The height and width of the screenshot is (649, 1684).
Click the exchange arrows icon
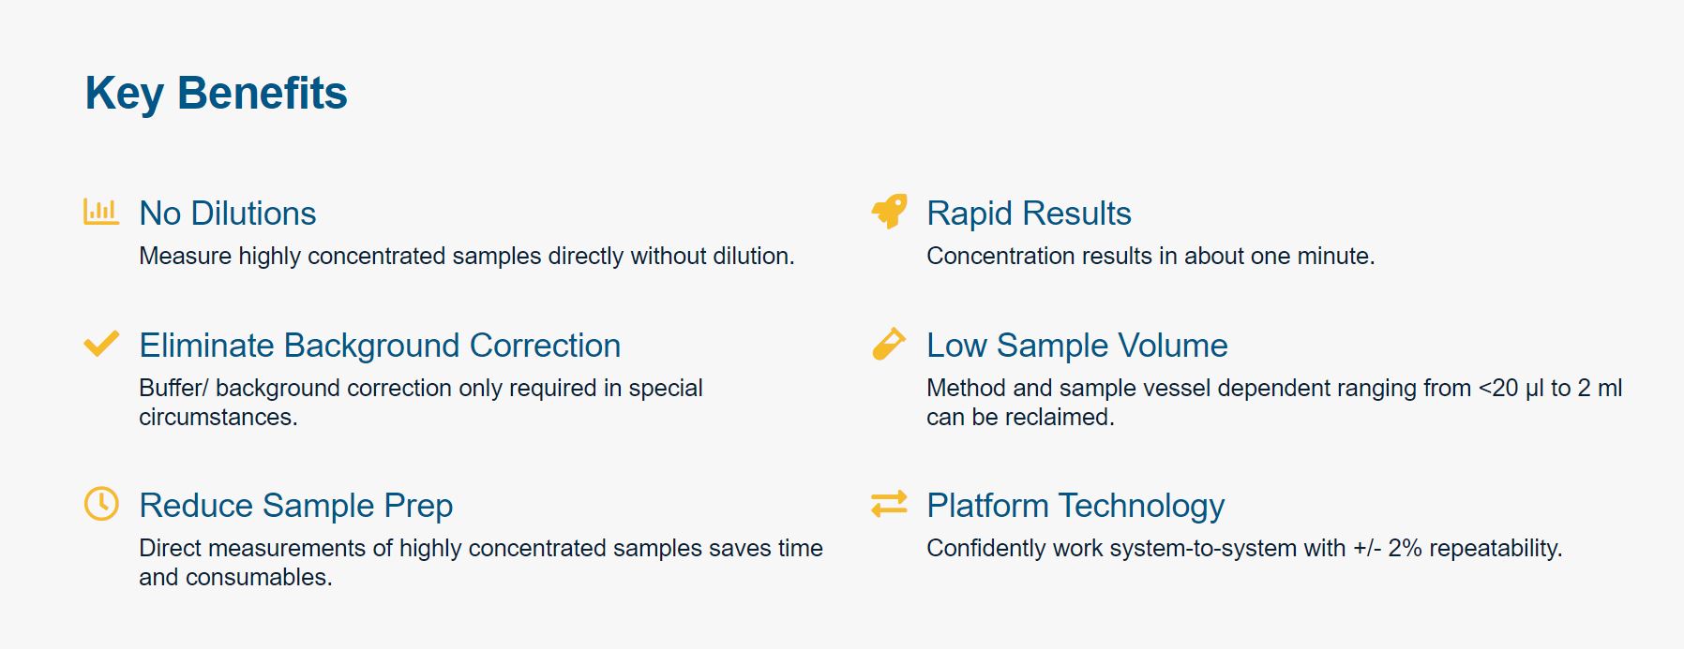[889, 504]
